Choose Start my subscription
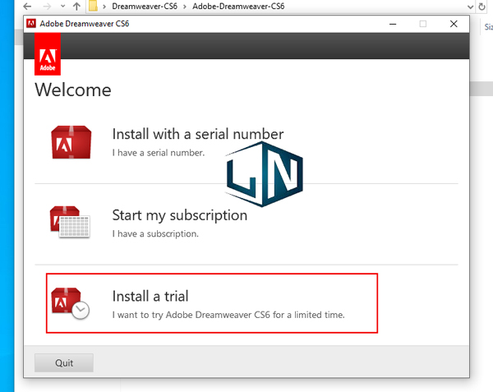Screen dimensions: 493x392 point(179,215)
